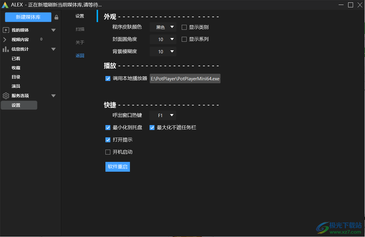Image resolution: width=365 pixels, height=237 pixels.
Task: Switch to the 扫描 tab
Action: pos(80,29)
